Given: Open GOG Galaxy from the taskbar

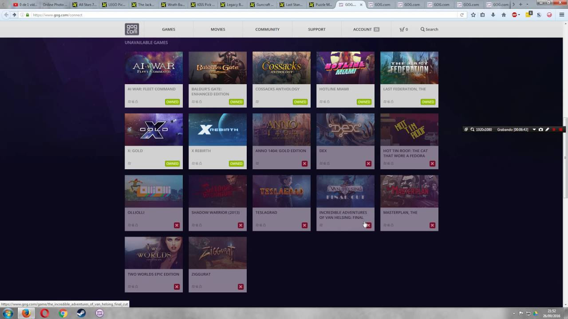Looking at the screenshot, I should coord(100,313).
